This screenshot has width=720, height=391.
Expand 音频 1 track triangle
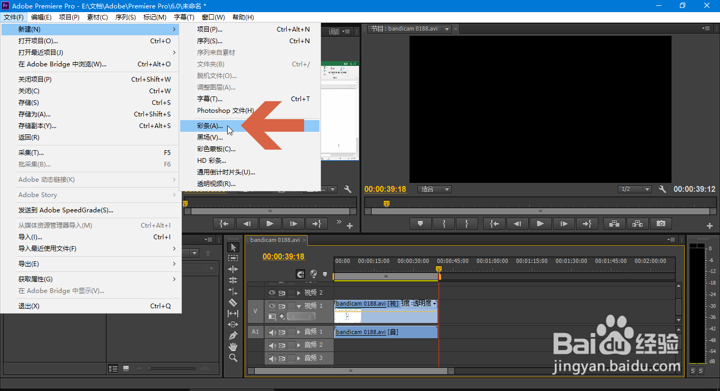[x=299, y=332]
